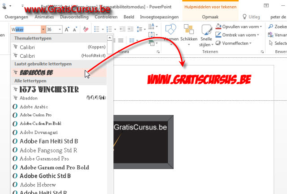
Task: Expand Vormeffecten dropdown arrow
Action: (x=250, y=43)
